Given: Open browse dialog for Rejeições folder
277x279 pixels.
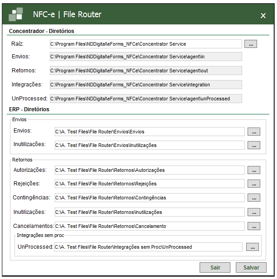Looking at the screenshot, I should click(x=254, y=184).
